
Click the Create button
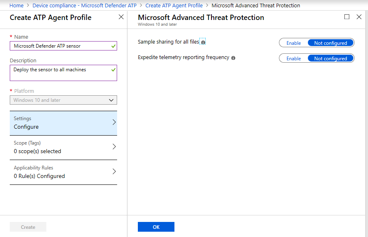click(28, 227)
